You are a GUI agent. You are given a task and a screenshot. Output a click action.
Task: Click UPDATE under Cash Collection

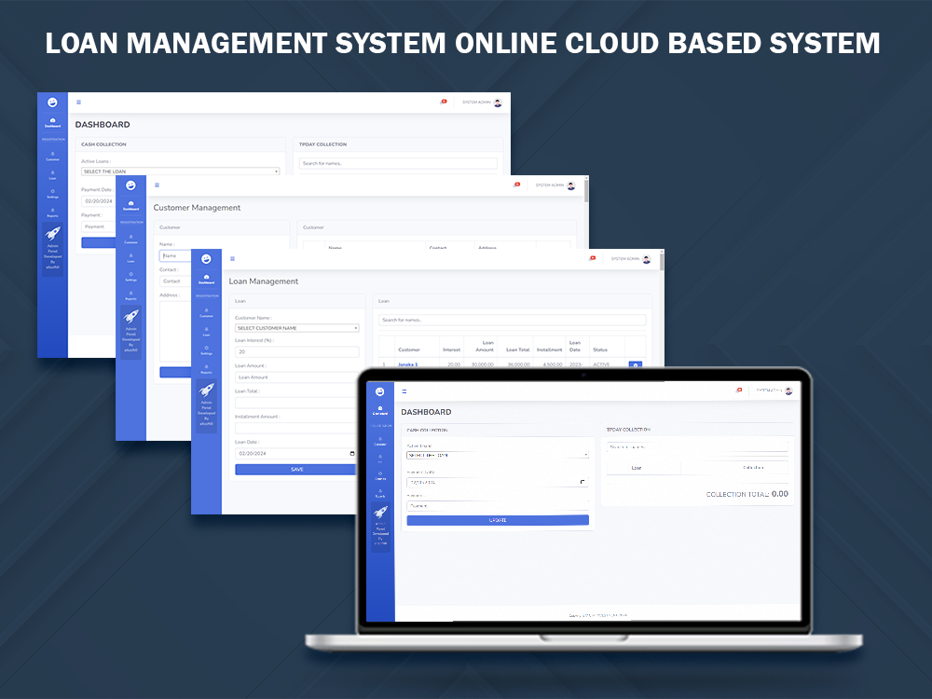click(499, 519)
